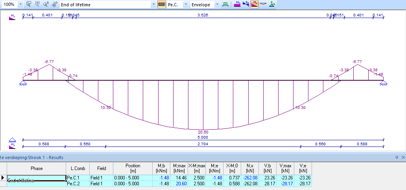
Task: Toggle the My bending moment diagram
Action: click(255, 4)
